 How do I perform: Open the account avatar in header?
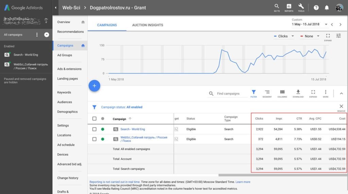[339, 8]
